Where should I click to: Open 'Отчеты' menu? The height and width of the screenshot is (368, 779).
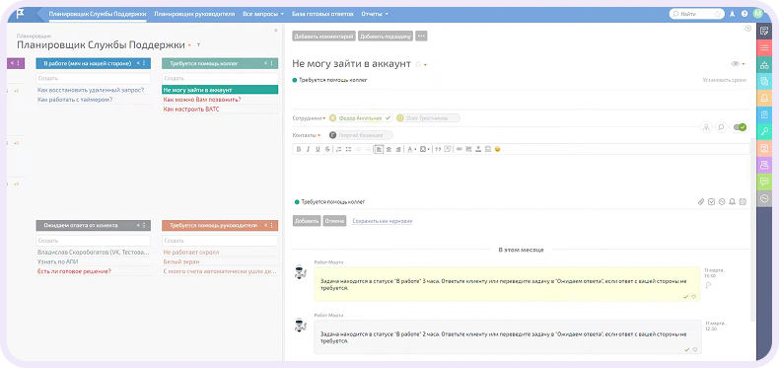[375, 14]
